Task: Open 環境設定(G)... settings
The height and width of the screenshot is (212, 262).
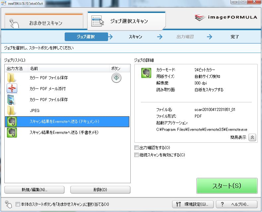Action: pyautogui.click(x=193, y=204)
